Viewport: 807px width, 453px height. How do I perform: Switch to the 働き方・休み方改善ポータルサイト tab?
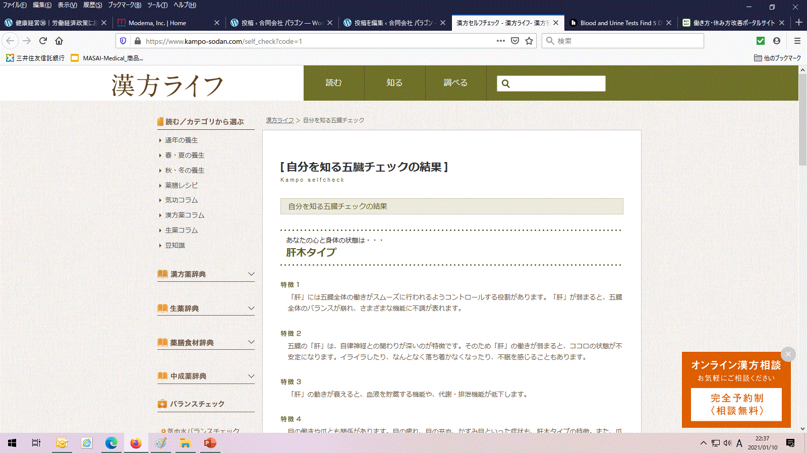click(x=734, y=23)
